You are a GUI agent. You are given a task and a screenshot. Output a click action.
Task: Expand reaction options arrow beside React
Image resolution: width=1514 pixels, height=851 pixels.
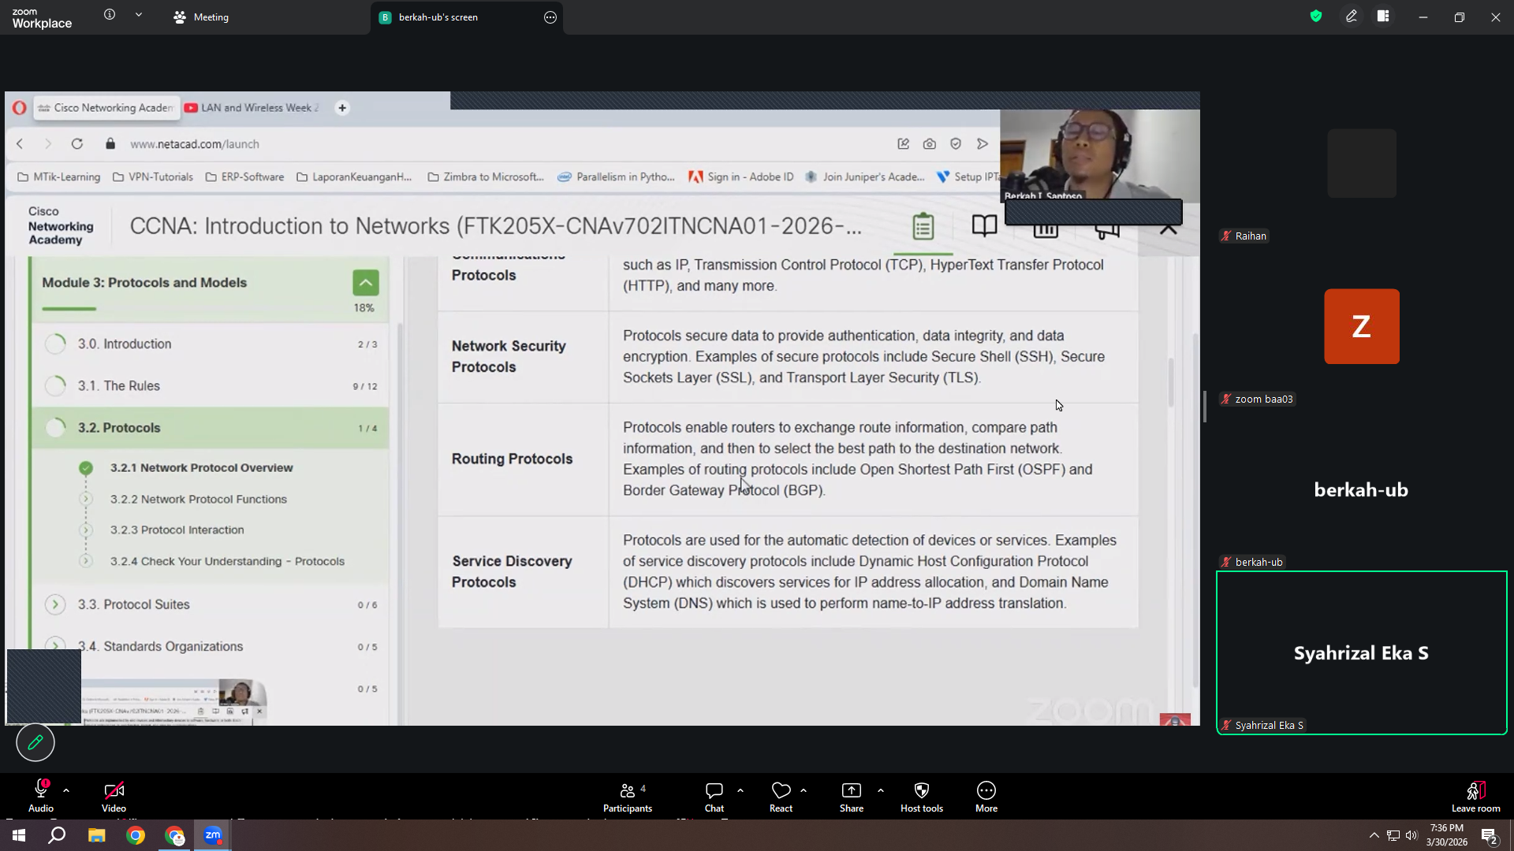pyautogui.click(x=804, y=790)
